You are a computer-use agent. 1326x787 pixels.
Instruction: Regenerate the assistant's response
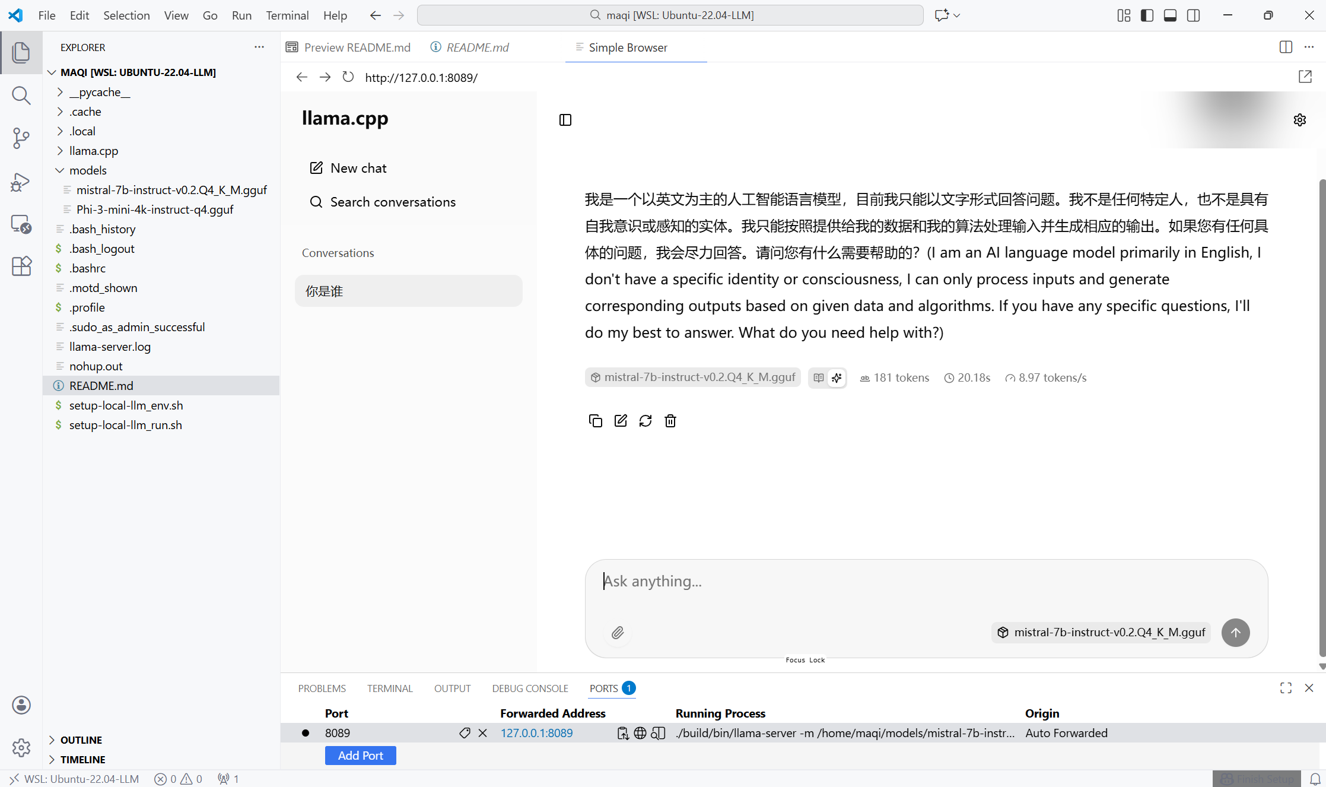[645, 421]
